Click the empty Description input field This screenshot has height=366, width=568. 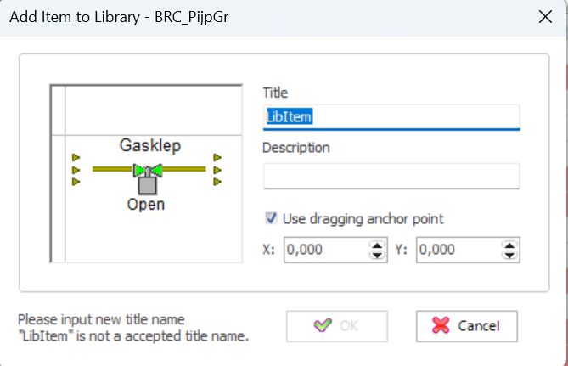[391, 176]
